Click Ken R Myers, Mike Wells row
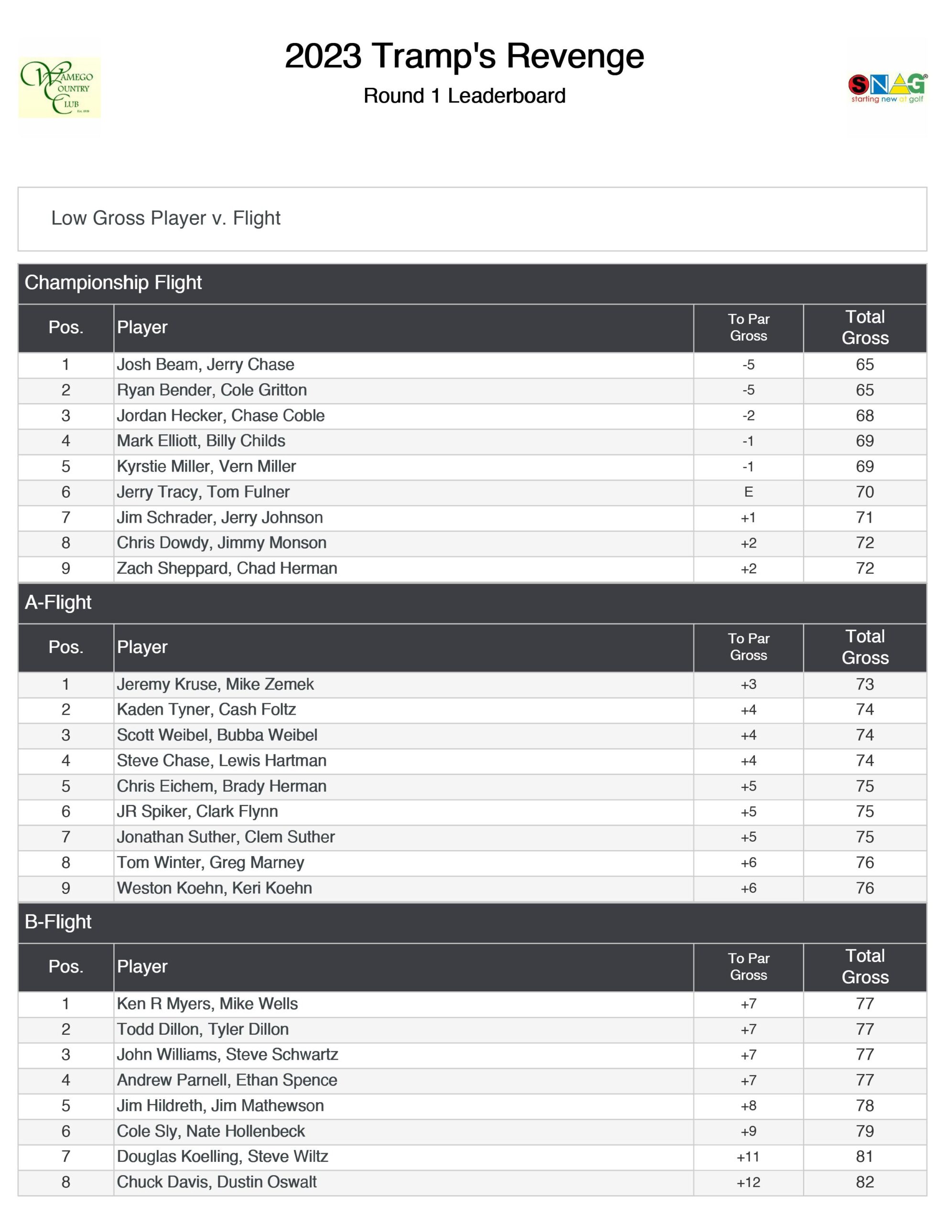 pyautogui.click(x=207, y=1004)
